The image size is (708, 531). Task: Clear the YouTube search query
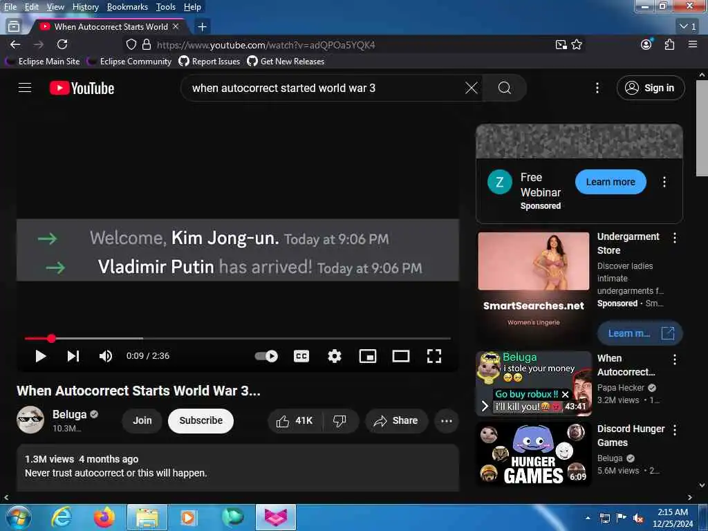(x=471, y=88)
